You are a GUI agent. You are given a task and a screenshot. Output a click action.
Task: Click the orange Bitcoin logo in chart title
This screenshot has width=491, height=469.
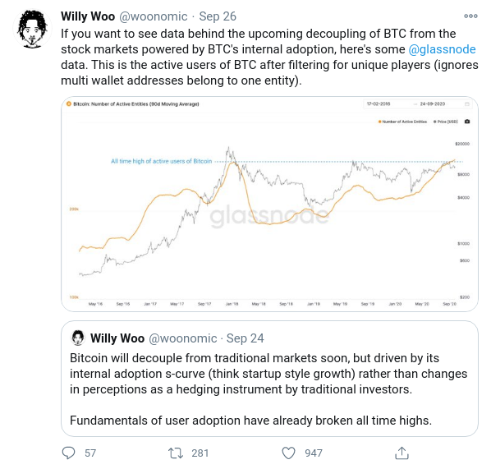pyautogui.click(x=69, y=103)
